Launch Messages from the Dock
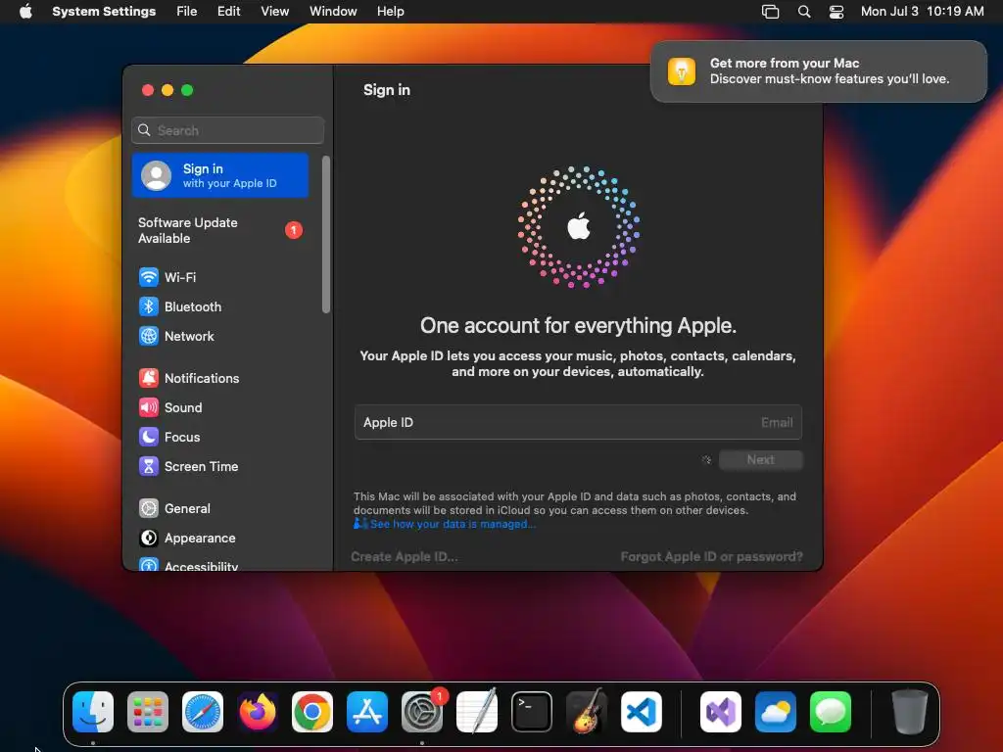Screen dimensions: 1003x752 [831, 712]
